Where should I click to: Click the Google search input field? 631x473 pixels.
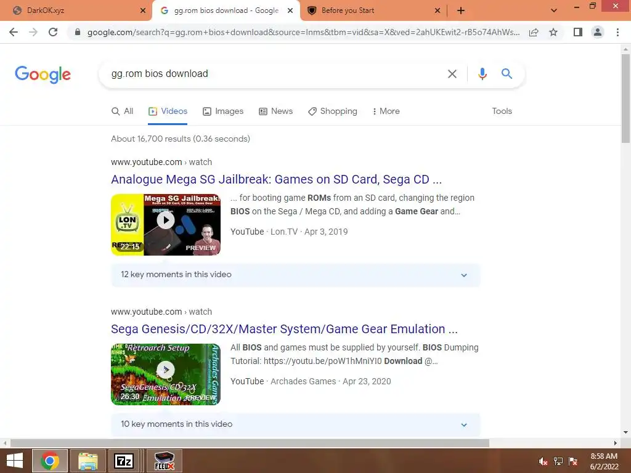274,74
